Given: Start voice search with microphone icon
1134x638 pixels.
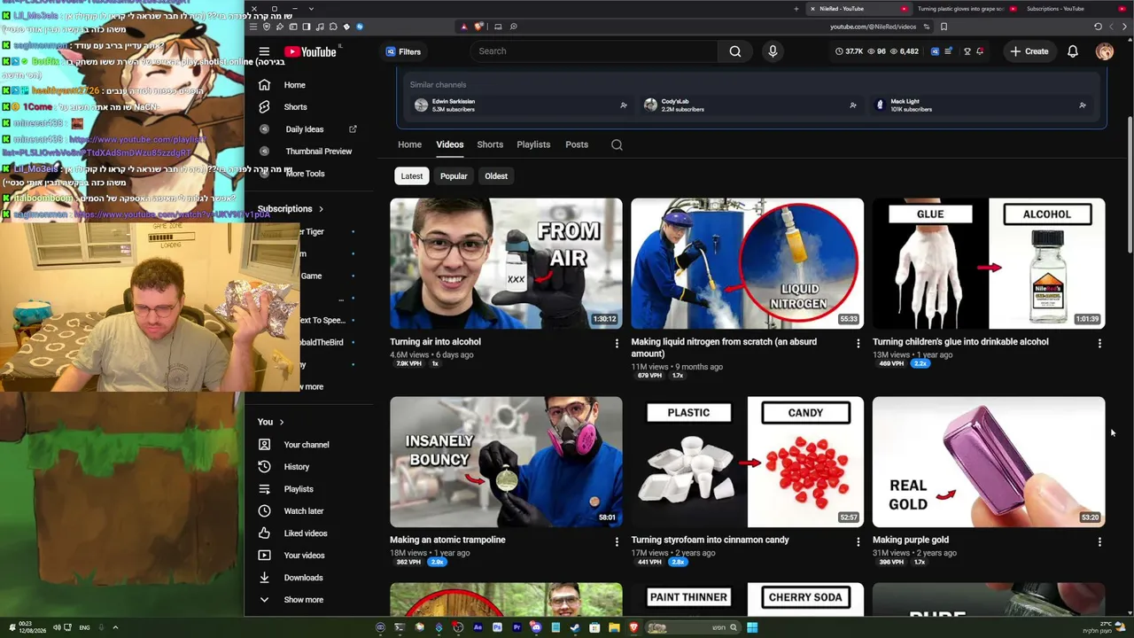Looking at the screenshot, I should [773, 51].
